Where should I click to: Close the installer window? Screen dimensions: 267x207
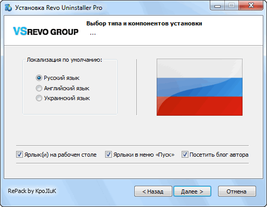[x=251, y=6]
